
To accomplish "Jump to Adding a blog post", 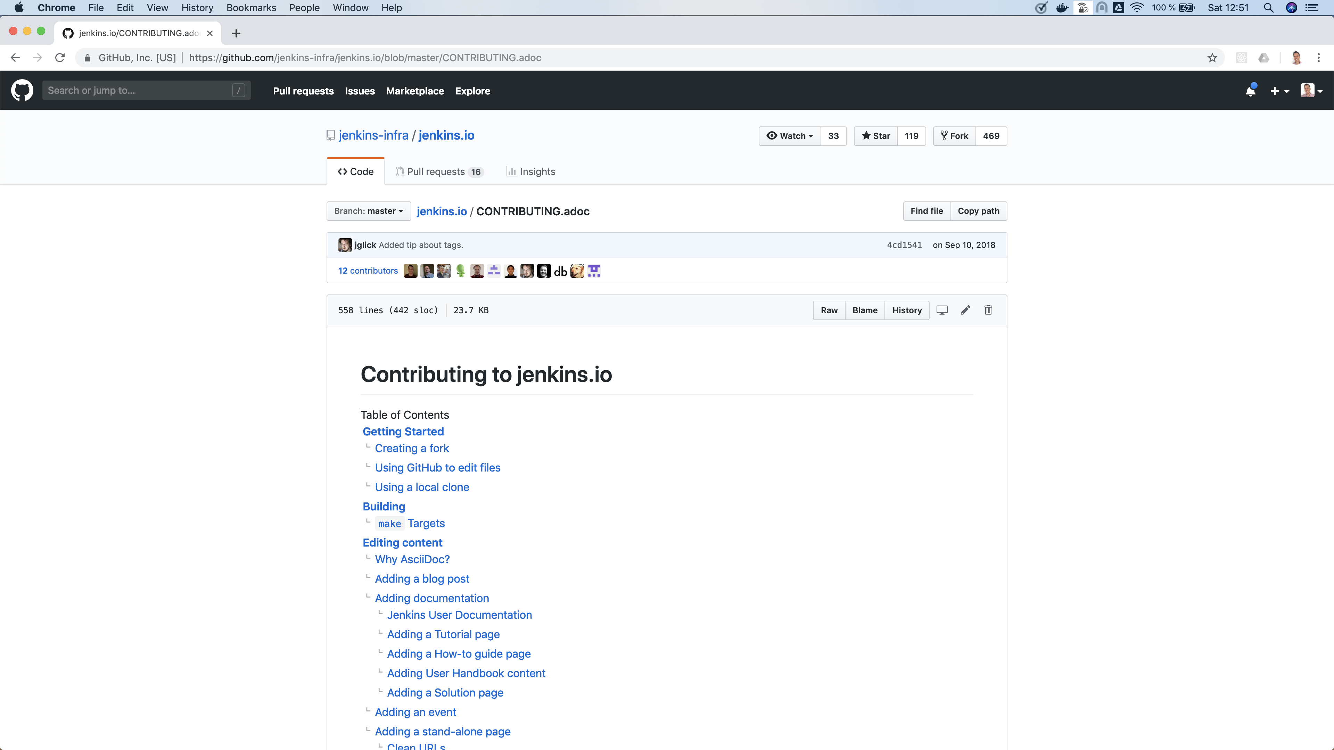I will click(x=422, y=579).
